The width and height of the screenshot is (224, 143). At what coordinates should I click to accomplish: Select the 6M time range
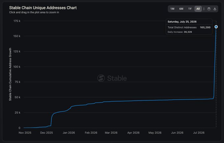click(x=181, y=9)
